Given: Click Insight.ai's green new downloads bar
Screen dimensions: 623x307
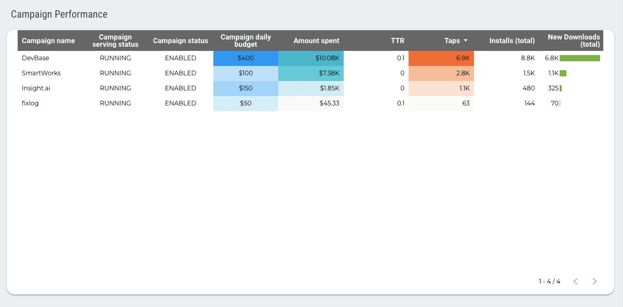Looking at the screenshot, I should pyautogui.click(x=561, y=88).
